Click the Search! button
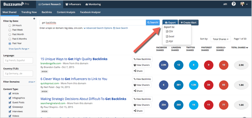Screen dimensions: 252x118 click(153, 23)
